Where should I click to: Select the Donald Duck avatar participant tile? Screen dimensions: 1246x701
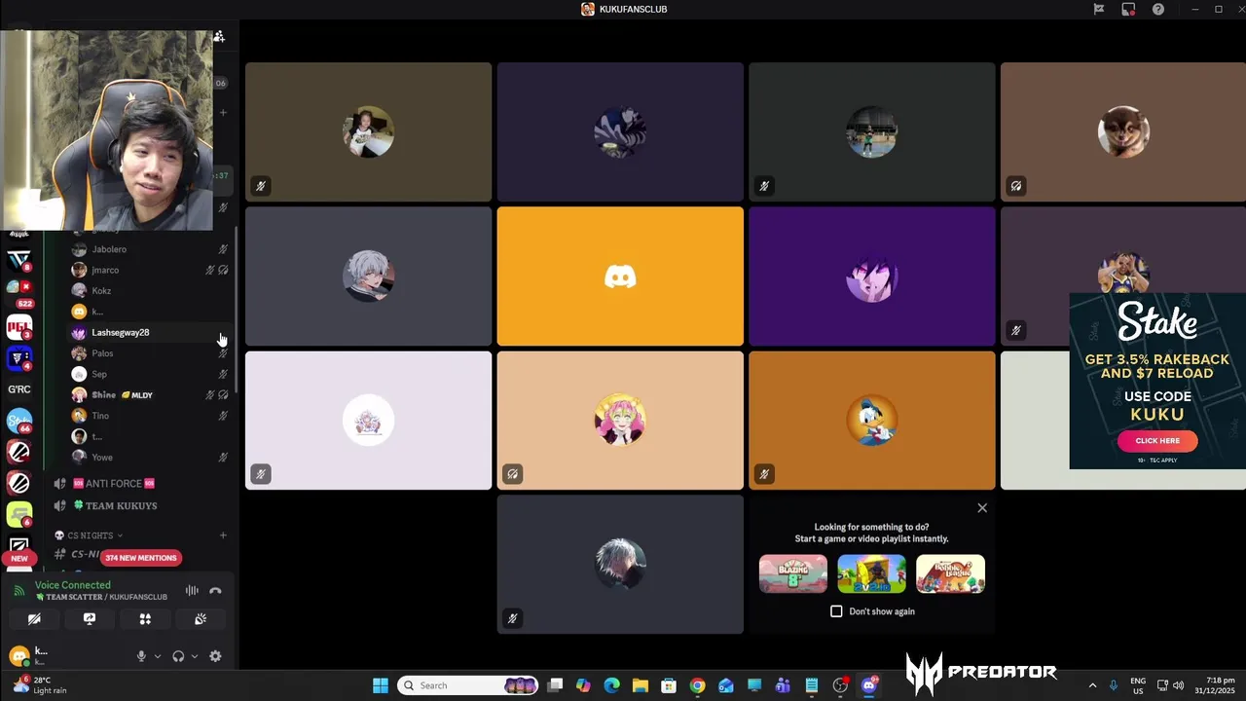pos(872,421)
